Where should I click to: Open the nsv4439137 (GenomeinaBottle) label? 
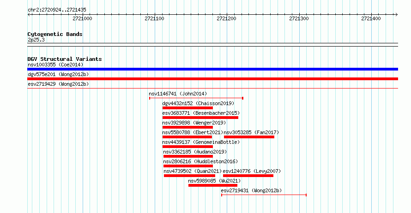(x=201, y=142)
